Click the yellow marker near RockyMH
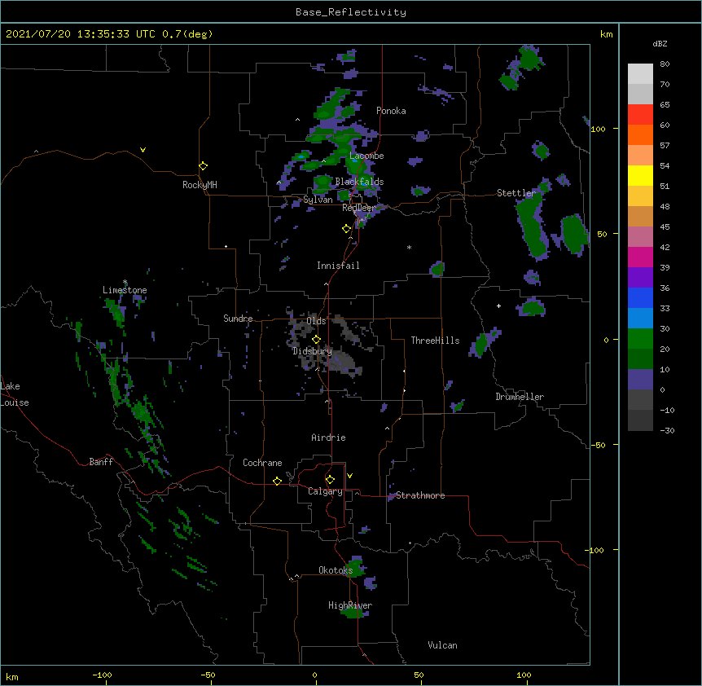Image resolution: width=702 pixels, height=686 pixels. pyautogui.click(x=203, y=165)
